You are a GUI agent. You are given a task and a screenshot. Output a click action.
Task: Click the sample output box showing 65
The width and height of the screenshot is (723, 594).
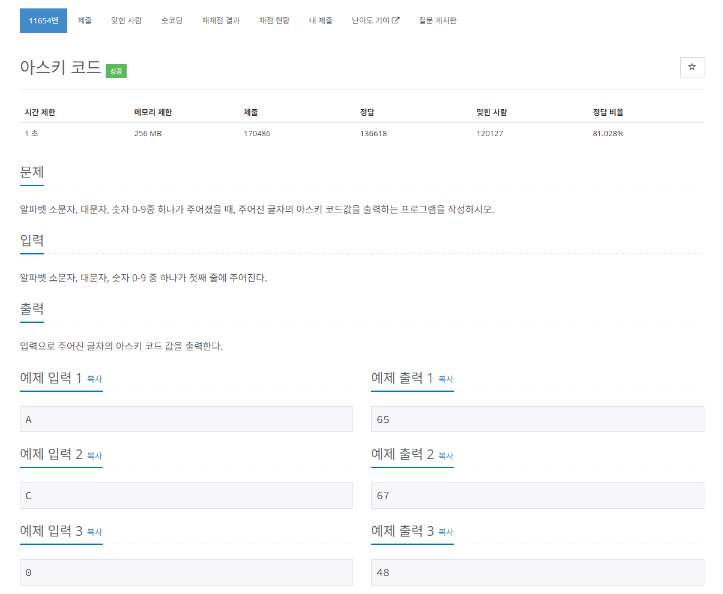537,419
